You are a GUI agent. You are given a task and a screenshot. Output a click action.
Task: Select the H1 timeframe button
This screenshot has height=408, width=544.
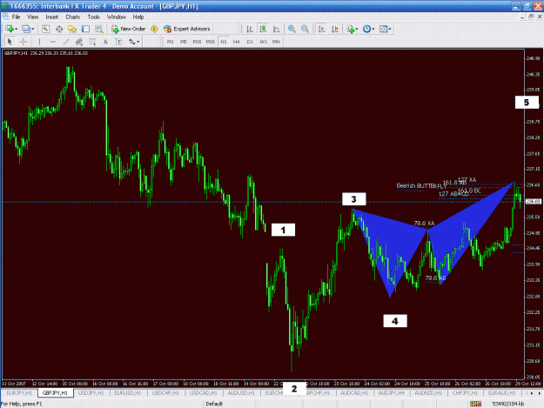click(x=224, y=42)
